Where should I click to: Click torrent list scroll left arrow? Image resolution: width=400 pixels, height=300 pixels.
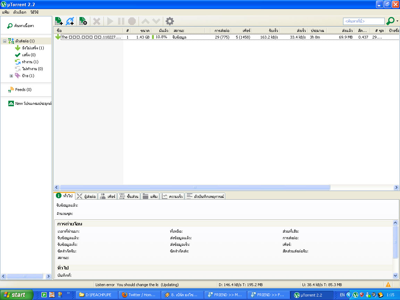(x=57, y=187)
